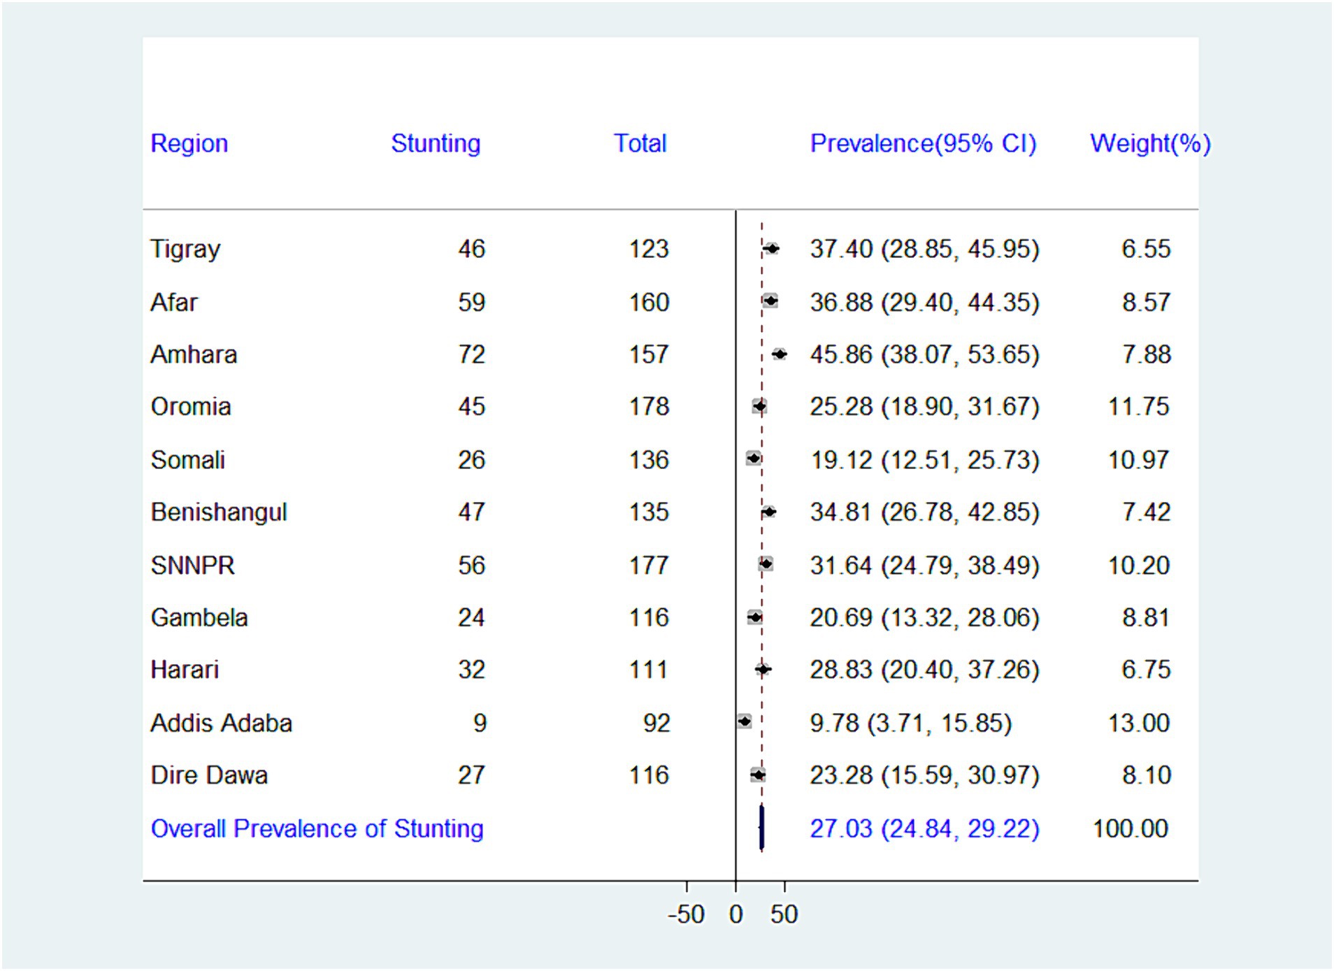The height and width of the screenshot is (971, 1334).
Task: Click Afar stunting count 59
Action: click(472, 302)
